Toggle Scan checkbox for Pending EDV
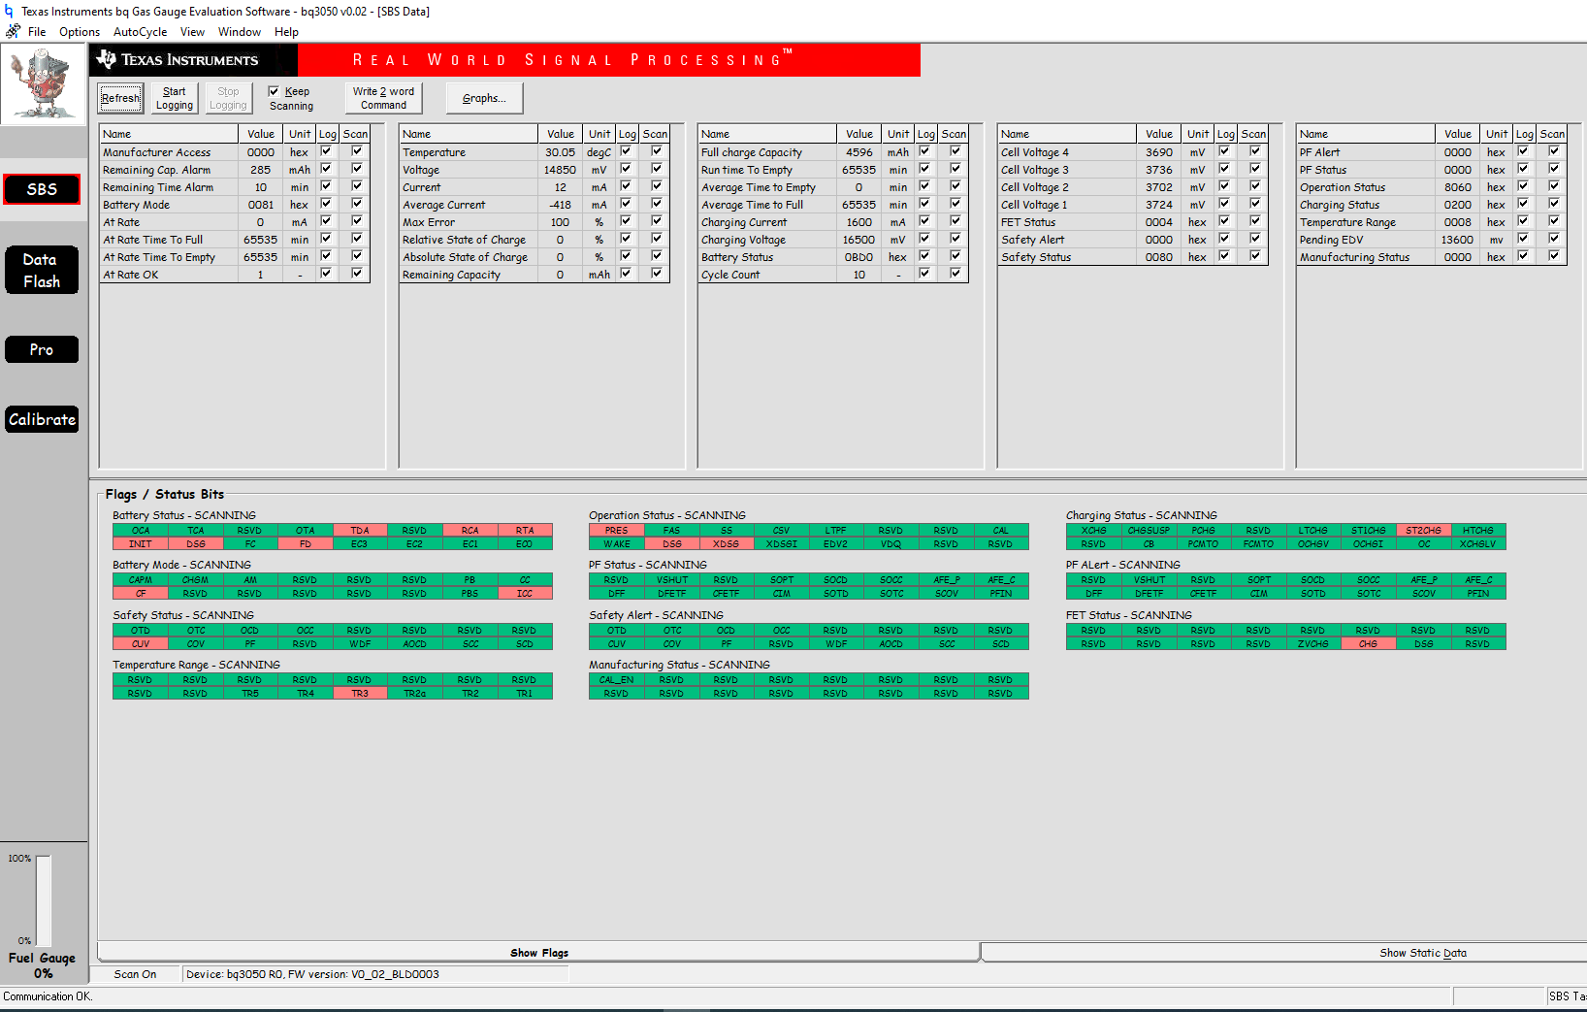The width and height of the screenshot is (1587, 1012). 1554,239
